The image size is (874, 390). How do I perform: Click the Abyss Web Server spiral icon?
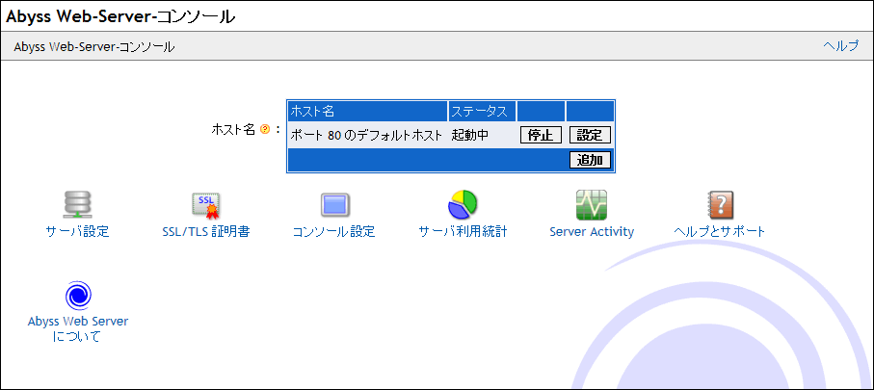77,296
